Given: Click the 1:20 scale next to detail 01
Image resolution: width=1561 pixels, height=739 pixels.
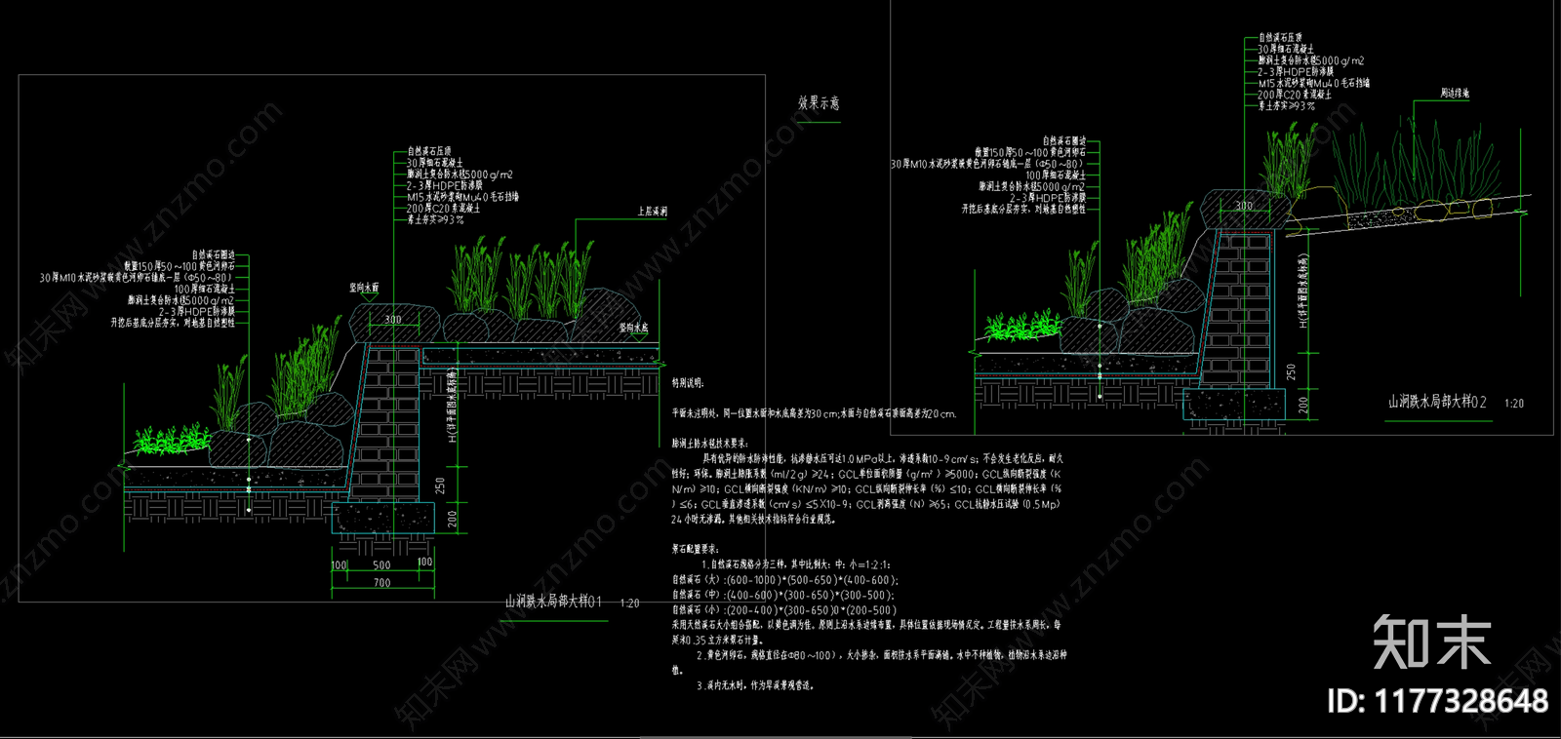Looking at the screenshot, I should coord(629,603).
